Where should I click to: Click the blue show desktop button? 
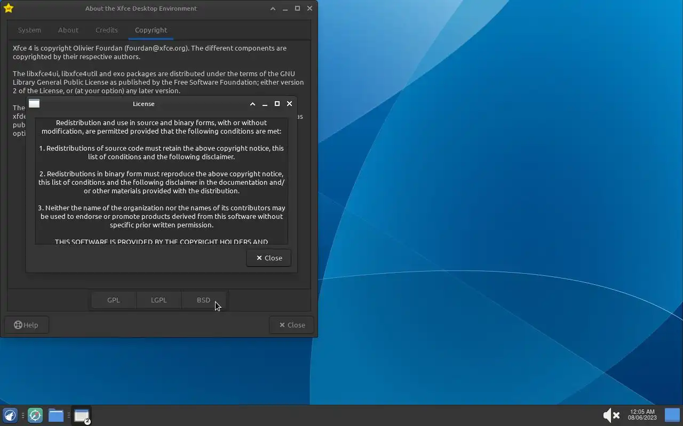coord(672,415)
